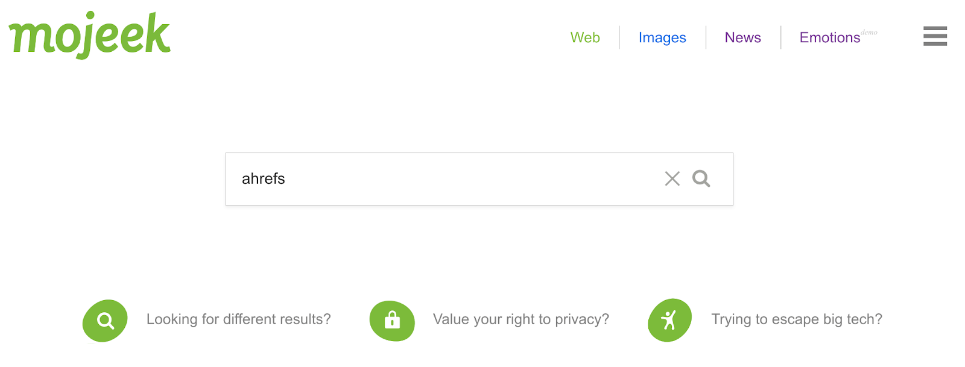The width and height of the screenshot is (965, 367).
Task: Go to the Emotions tab
Action: point(829,37)
